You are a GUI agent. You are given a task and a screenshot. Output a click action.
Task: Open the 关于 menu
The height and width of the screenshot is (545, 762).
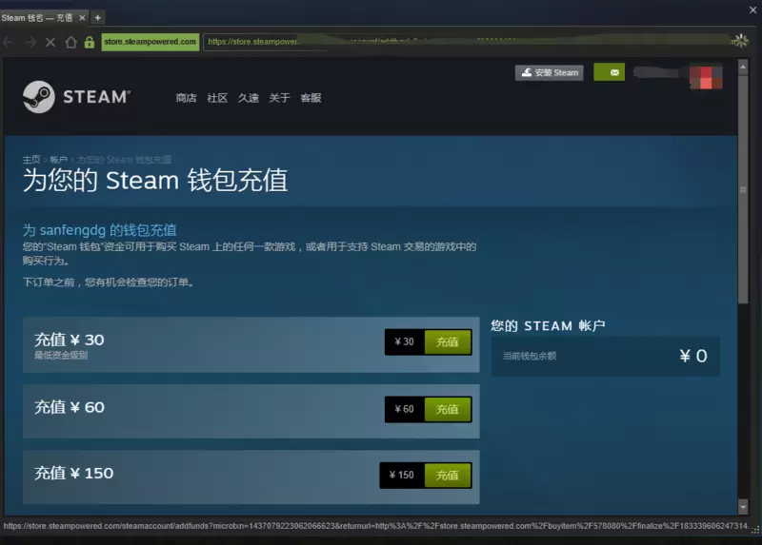pos(279,98)
